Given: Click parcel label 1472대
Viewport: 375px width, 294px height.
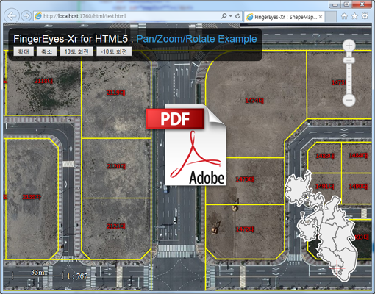Looking at the screenshot, I should (x=245, y=229).
